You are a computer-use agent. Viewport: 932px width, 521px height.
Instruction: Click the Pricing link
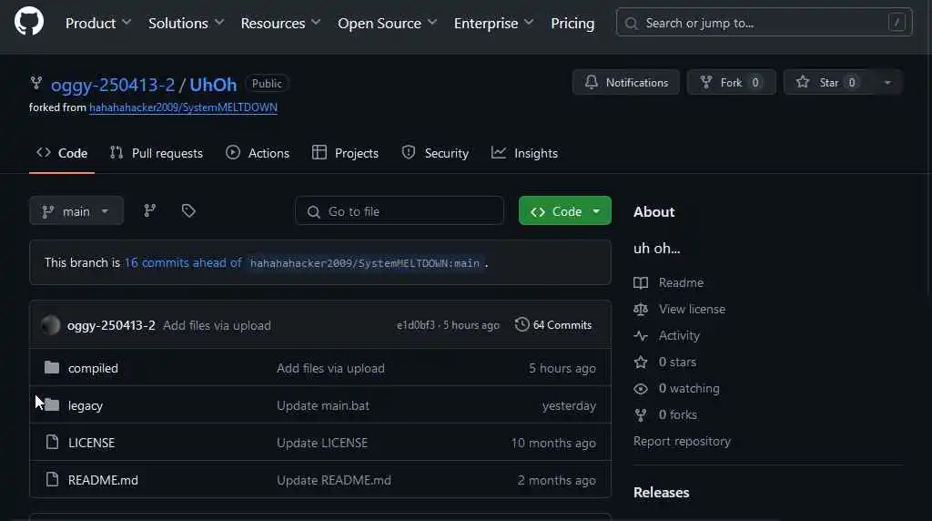tap(572, 23)
